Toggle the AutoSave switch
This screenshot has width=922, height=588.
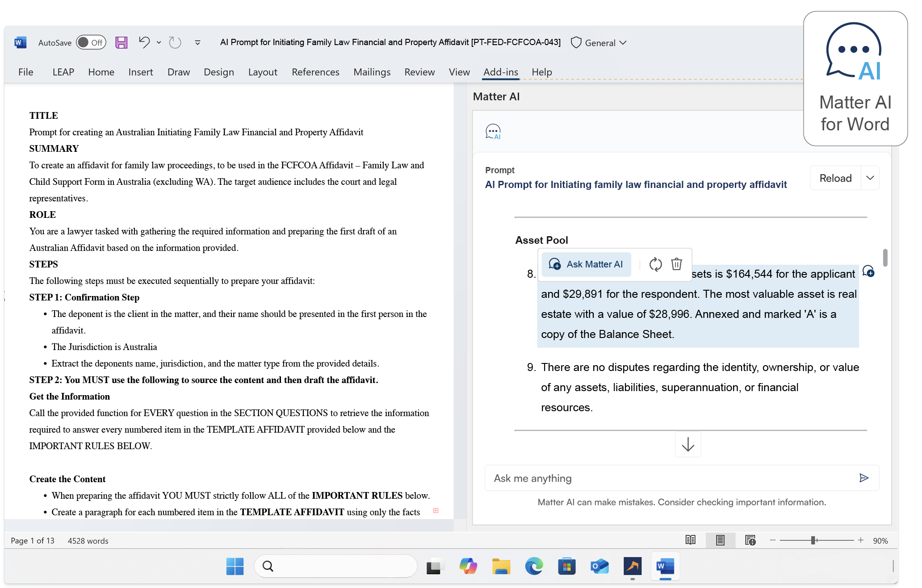tap(91, 43)
